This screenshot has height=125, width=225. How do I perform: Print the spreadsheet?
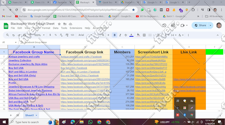24,35
